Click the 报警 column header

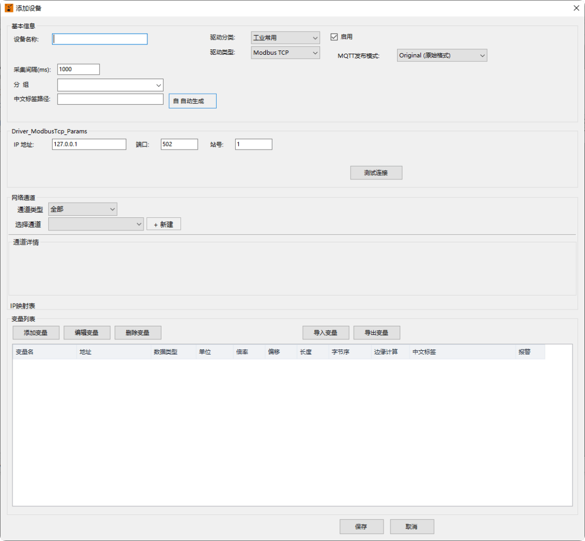click(x=530, y=352)
